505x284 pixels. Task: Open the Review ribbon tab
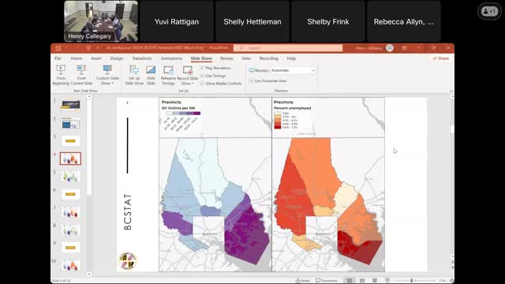tap(226, 58)
